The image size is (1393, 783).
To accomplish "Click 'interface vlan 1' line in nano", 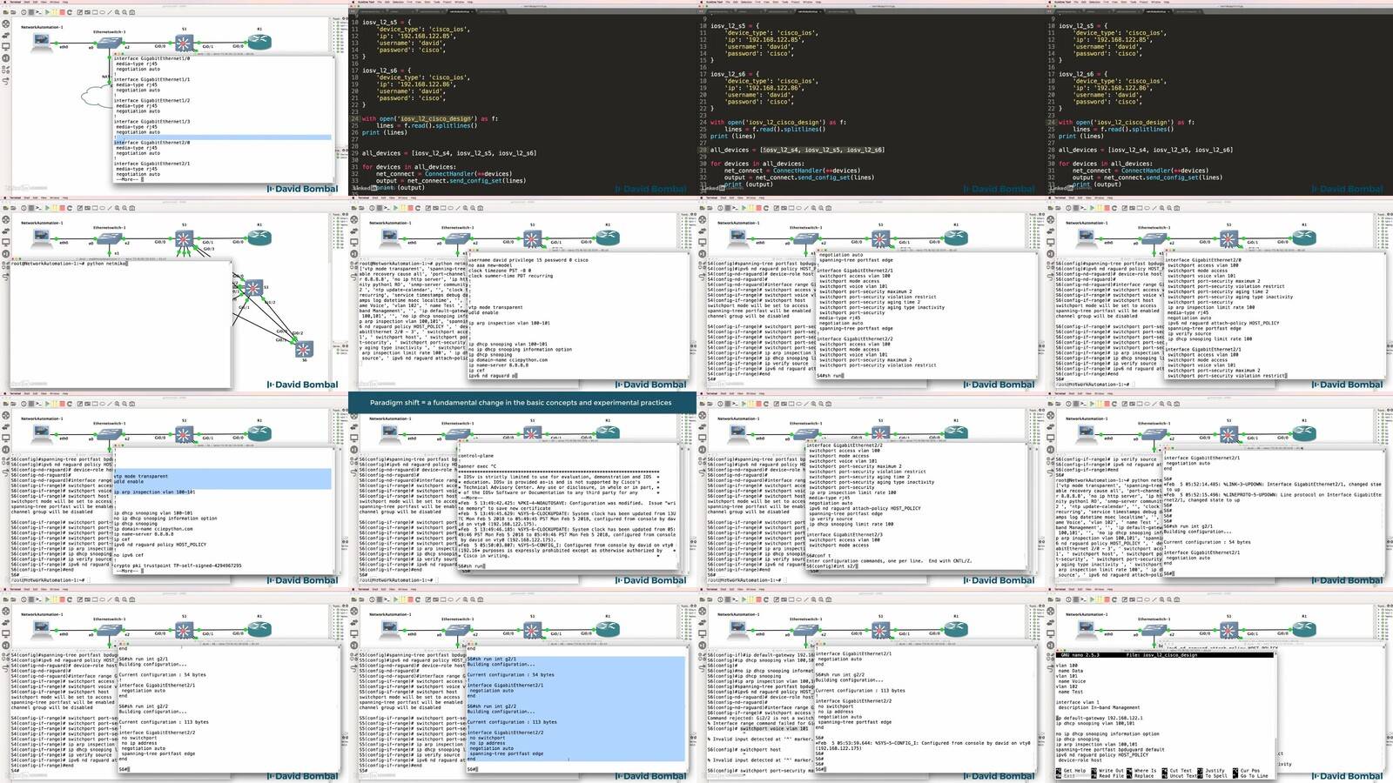I will (x=1077, y=702).
